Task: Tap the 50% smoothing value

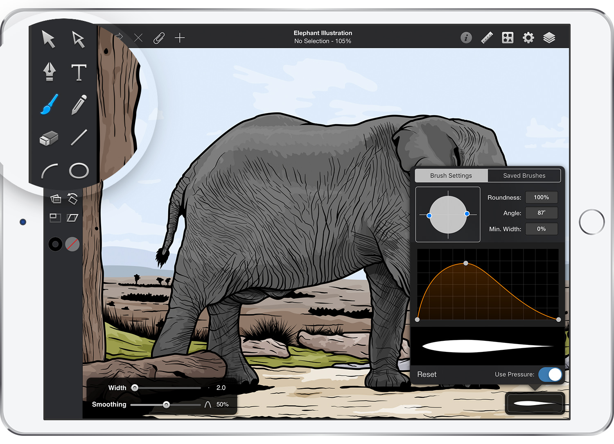Action: pos(223,404)
